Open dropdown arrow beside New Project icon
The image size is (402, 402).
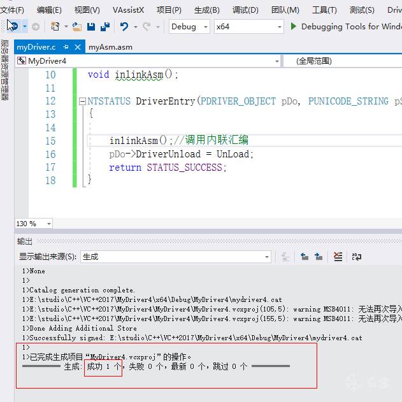tap(66, 27)
